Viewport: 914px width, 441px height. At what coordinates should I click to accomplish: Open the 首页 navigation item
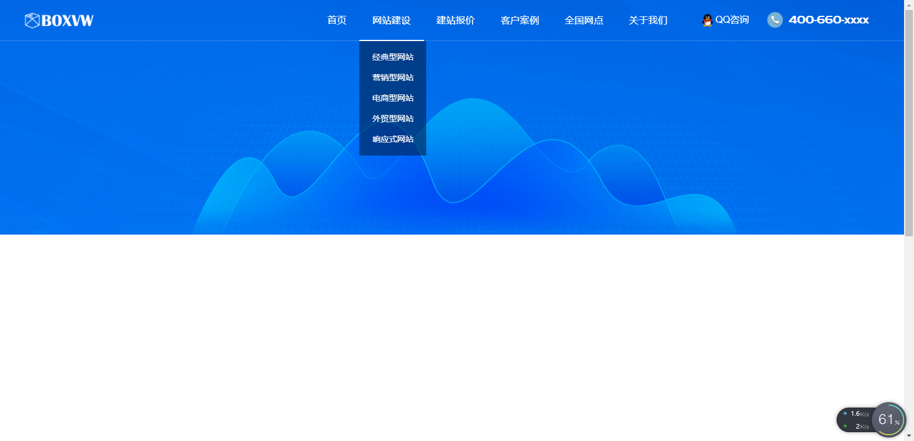337,21
